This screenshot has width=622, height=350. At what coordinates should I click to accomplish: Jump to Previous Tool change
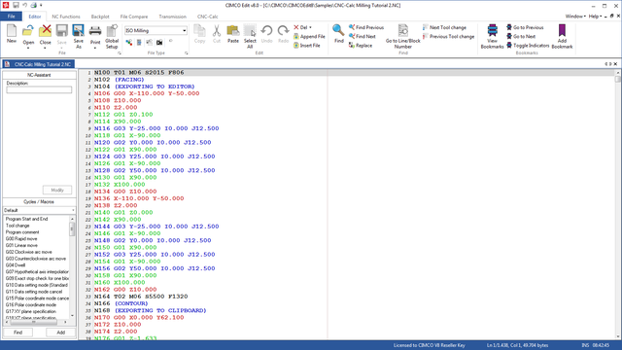pyautogui.click(x=448, y=36)
